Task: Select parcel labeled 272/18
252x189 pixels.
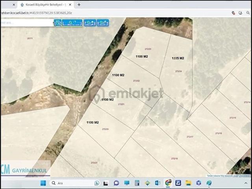Action: pos(174,159)
